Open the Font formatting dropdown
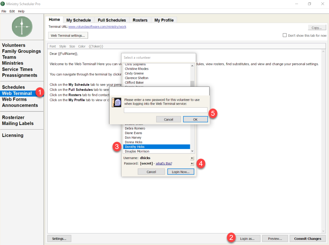 tap(53, 46)
